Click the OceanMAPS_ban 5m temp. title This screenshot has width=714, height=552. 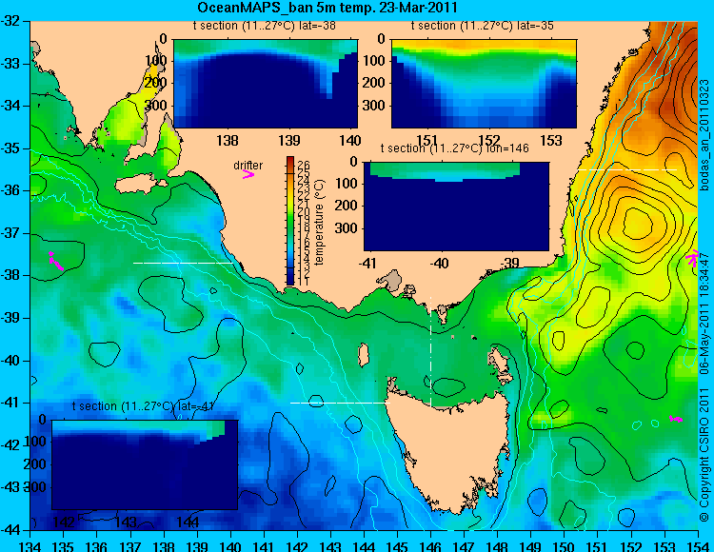click(327, 8)
